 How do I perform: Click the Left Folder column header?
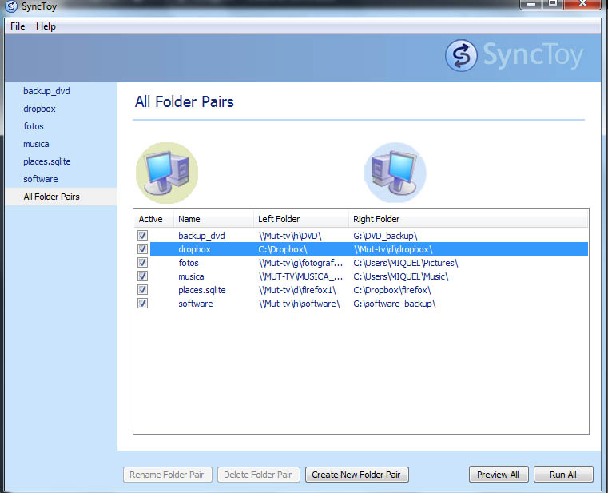(301, 219)
